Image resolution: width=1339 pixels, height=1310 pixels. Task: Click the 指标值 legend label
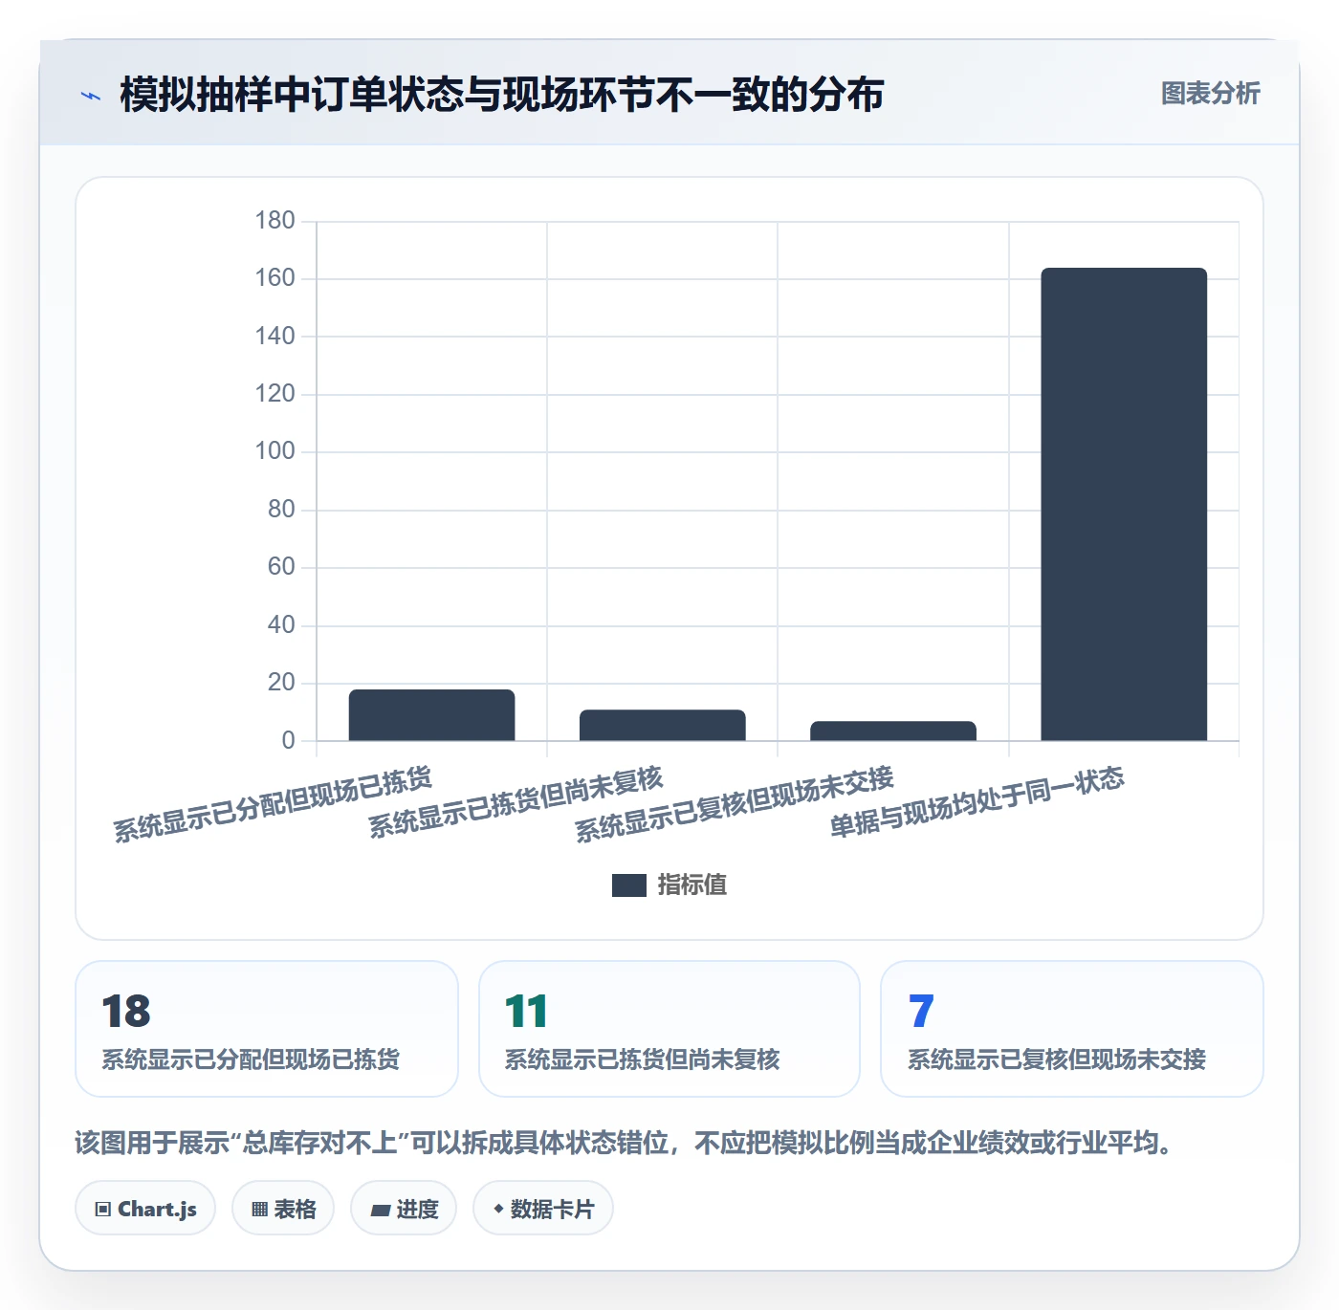[691, 885]
